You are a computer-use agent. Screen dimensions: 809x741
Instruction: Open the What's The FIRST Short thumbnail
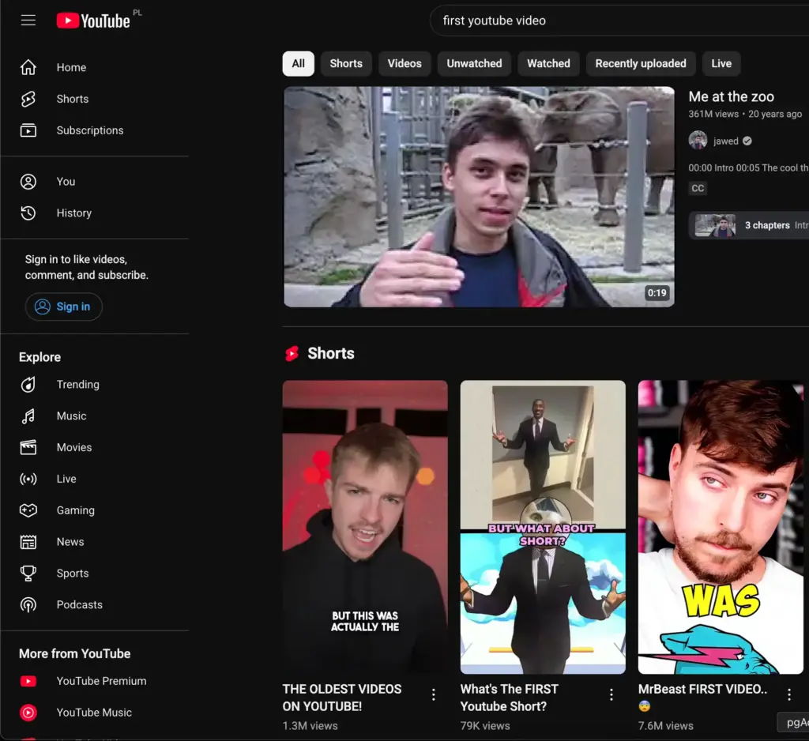pyautogui.click(x=543, y=527)
